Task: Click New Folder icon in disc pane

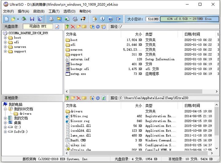Action: [79, 26]
